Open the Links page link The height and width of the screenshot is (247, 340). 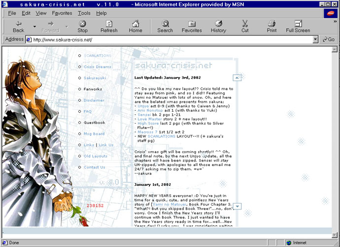[x=89, y=145]
